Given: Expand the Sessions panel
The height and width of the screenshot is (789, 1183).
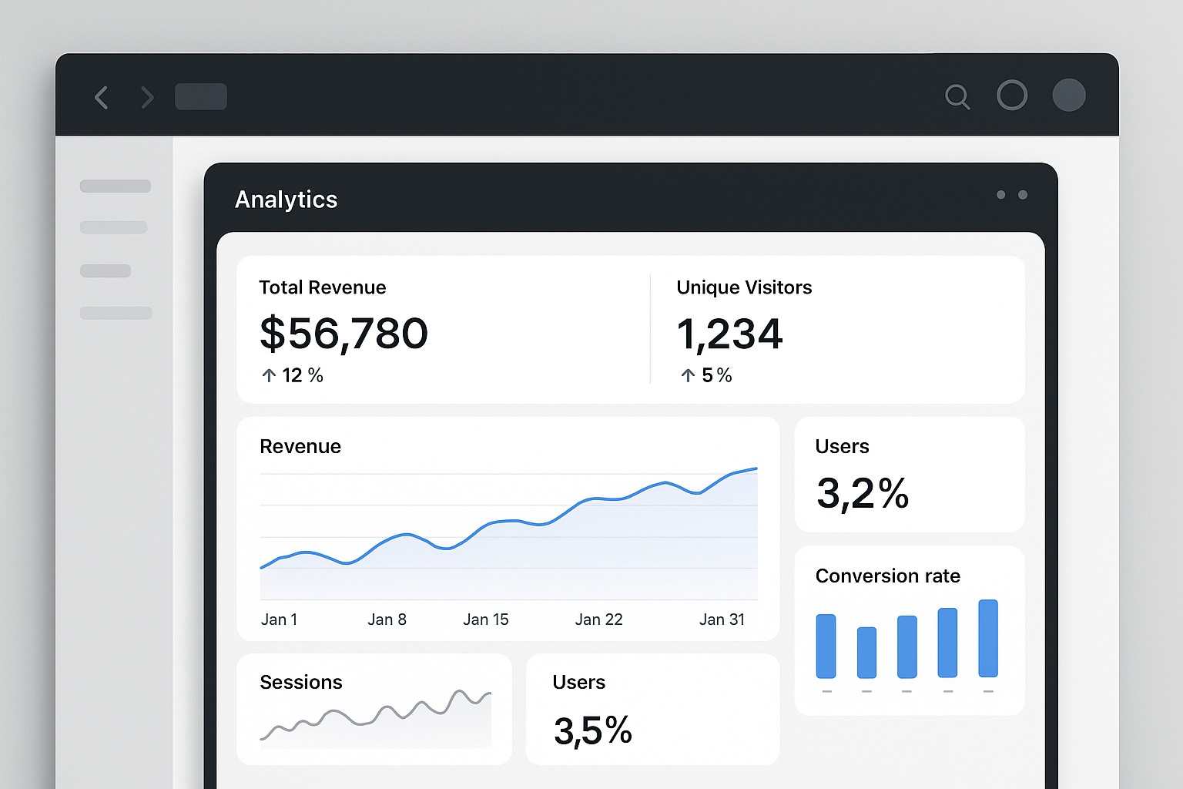Looking at the screenshot, I should pyautogui.click(x=375, y=709).
